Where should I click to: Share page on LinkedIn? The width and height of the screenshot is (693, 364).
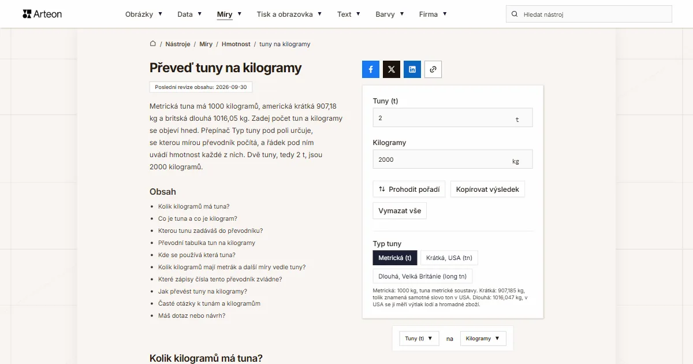tap(412, 69)
